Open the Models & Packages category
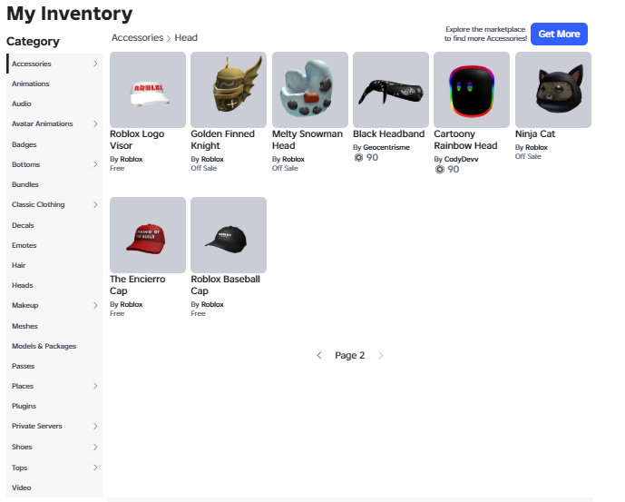 click(x=44, y=346)
